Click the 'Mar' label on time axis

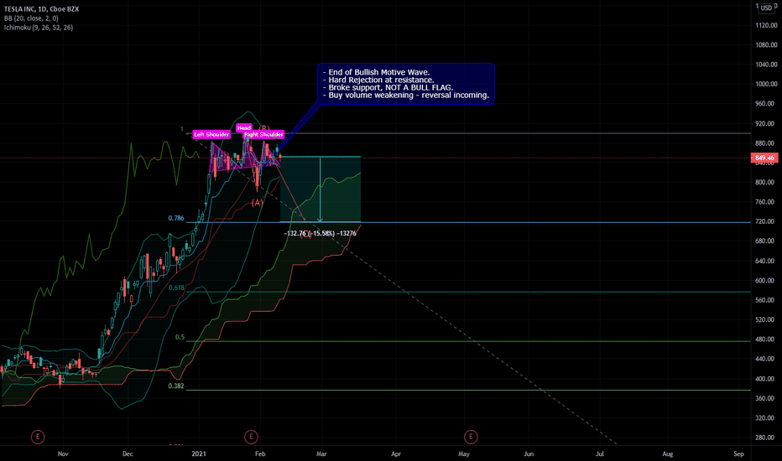pos(321,454)
